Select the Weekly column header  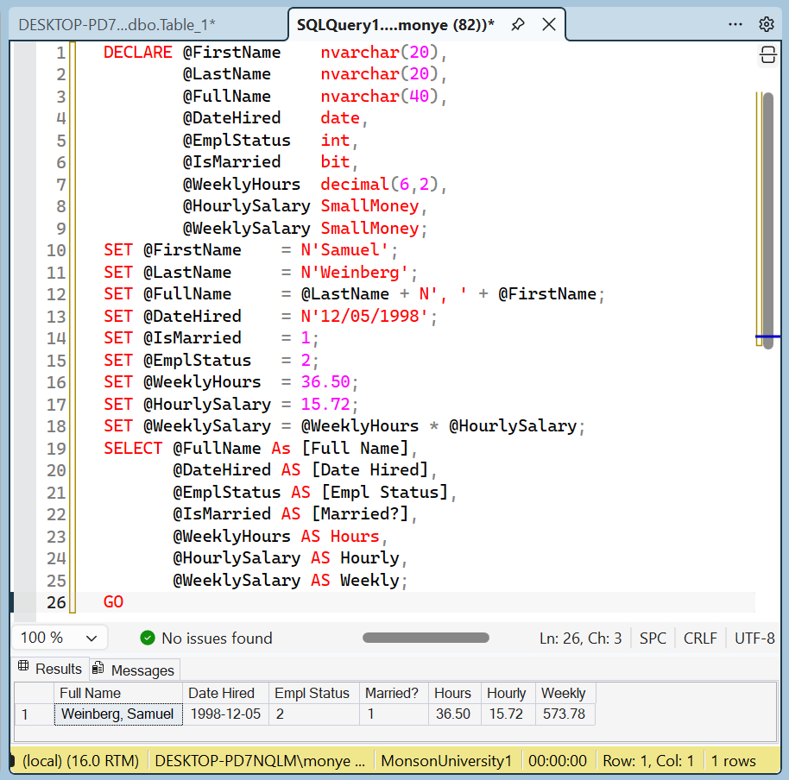pos(565,693)
